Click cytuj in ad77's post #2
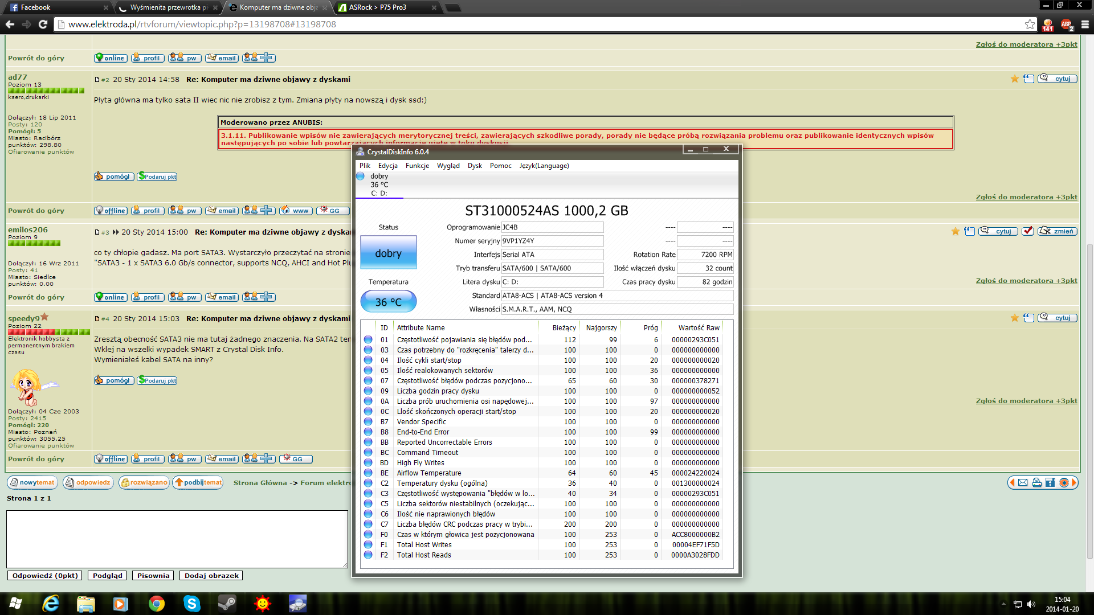The width and height of the screenshot is (1094, 615). pos(1058,79)
